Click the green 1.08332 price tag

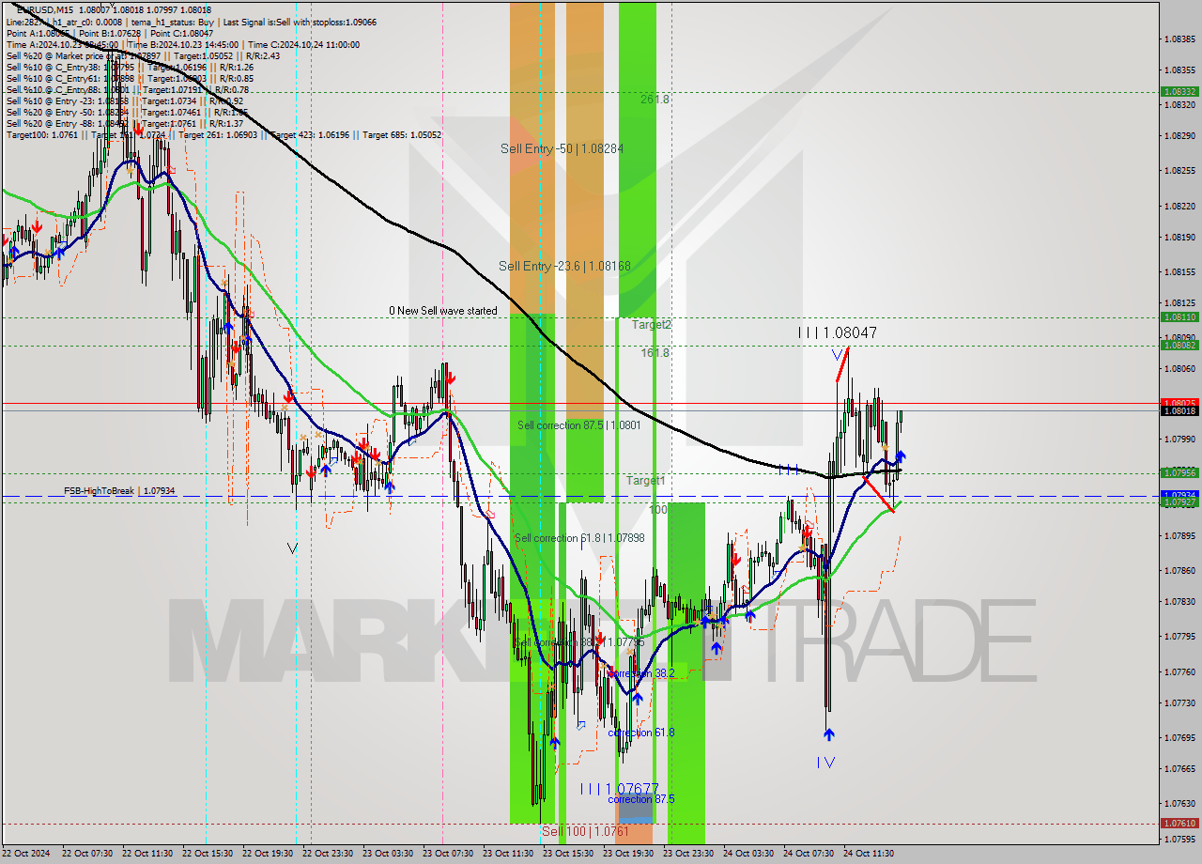click(1179, 92)
